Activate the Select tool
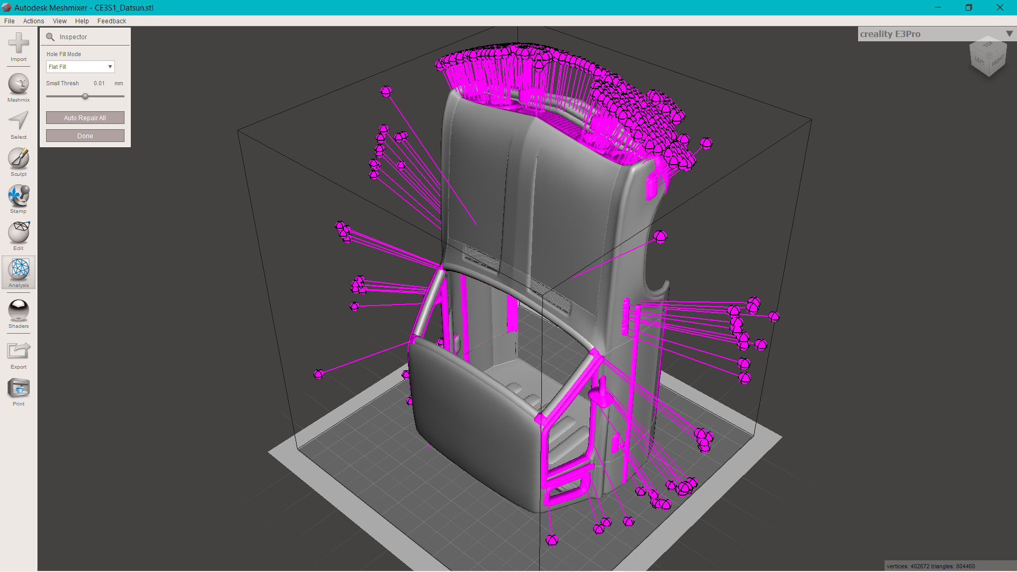Viewport: 1017px width, 572px height. (18, 123)
